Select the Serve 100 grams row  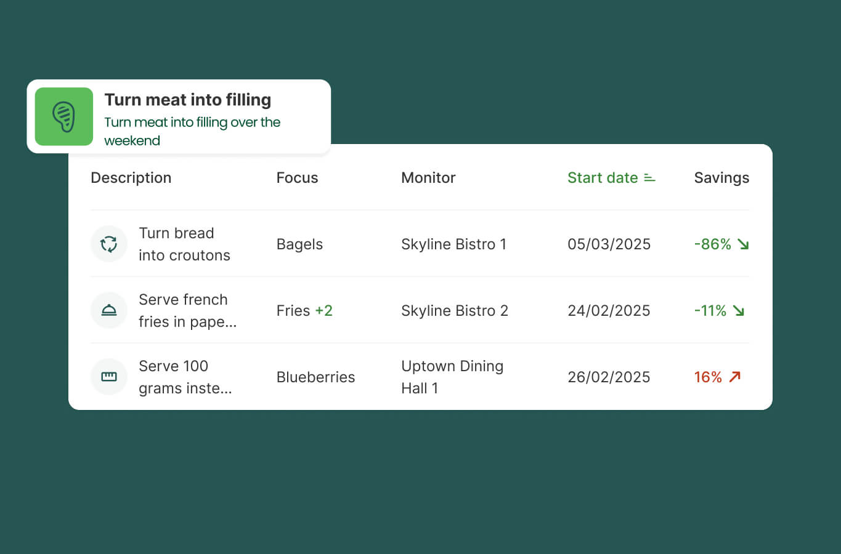[x=370, y=377]
